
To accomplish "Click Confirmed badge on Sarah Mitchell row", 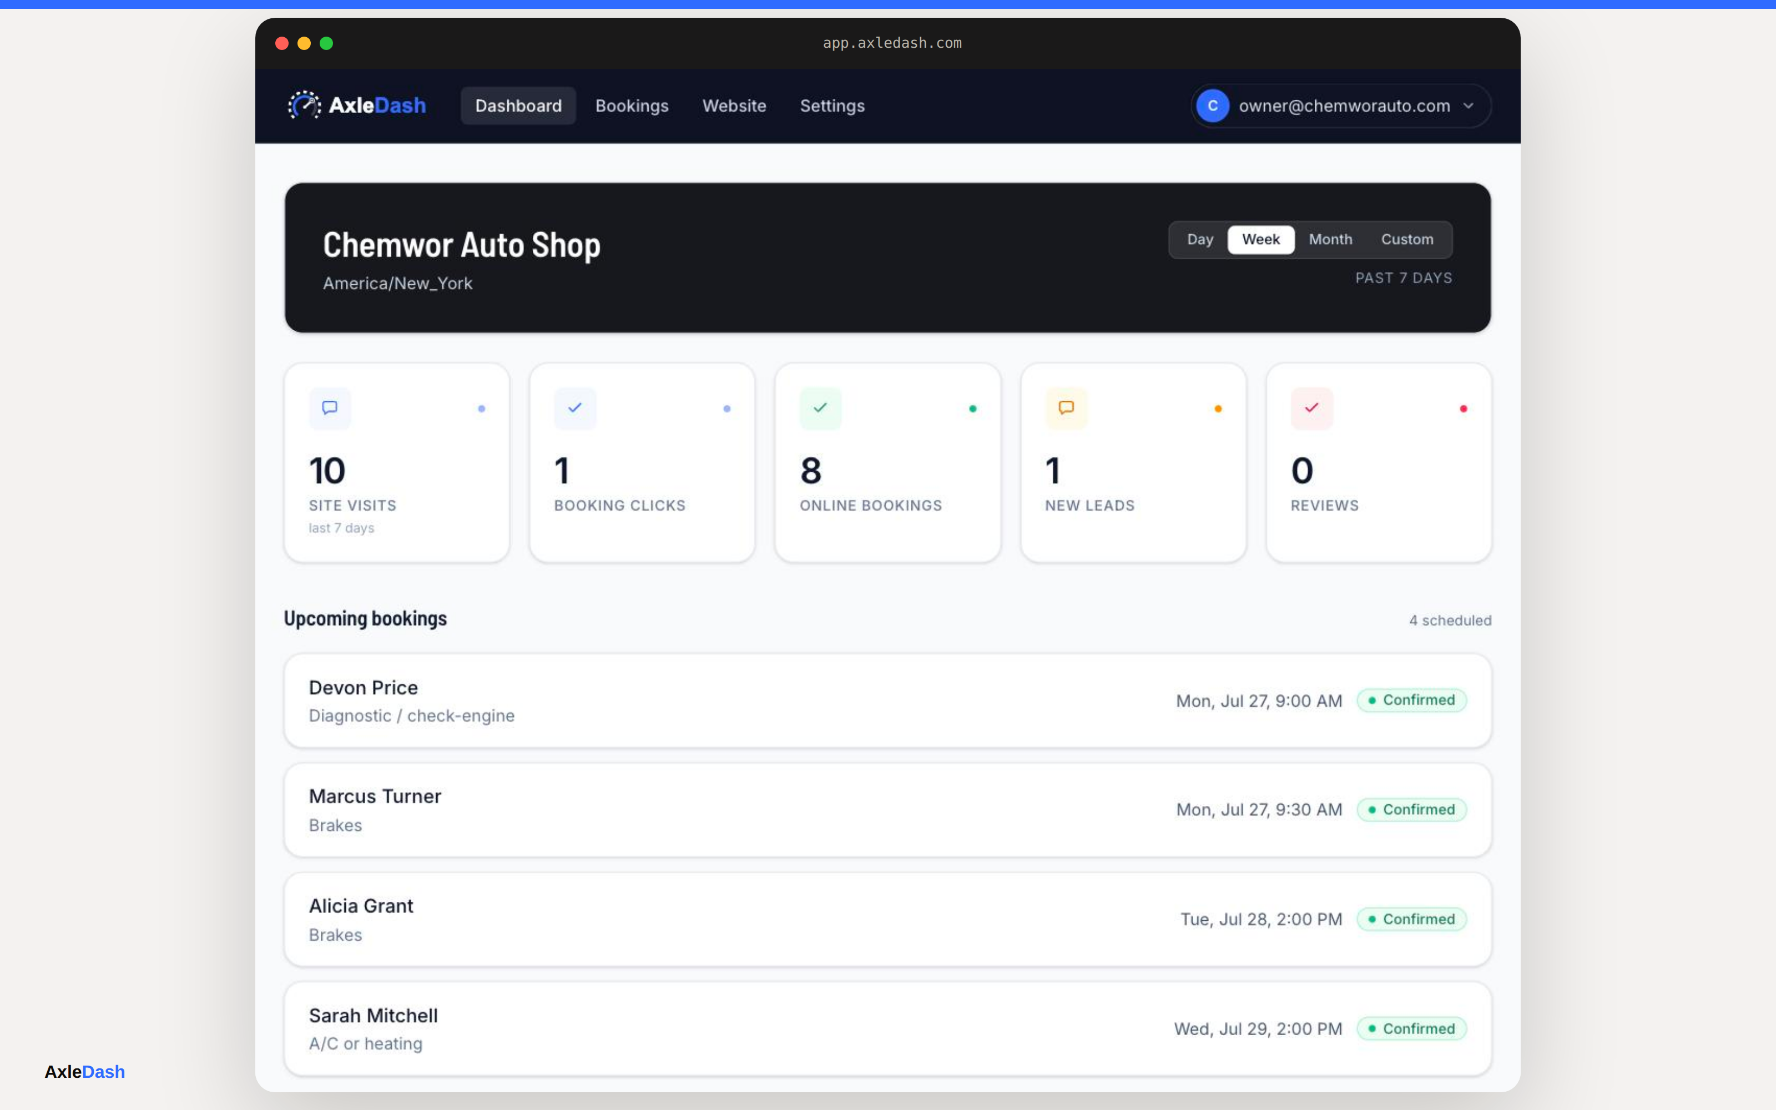I will coord(1411,1028).
